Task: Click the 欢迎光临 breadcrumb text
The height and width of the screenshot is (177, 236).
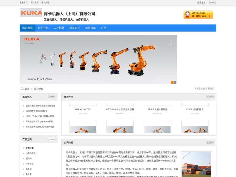Action: 39,89
